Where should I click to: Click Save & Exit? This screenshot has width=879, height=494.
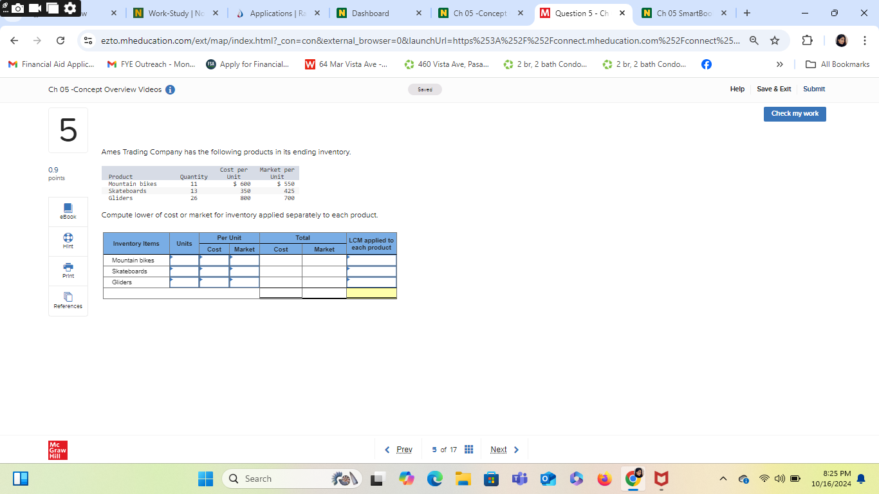tap(774, 89)
